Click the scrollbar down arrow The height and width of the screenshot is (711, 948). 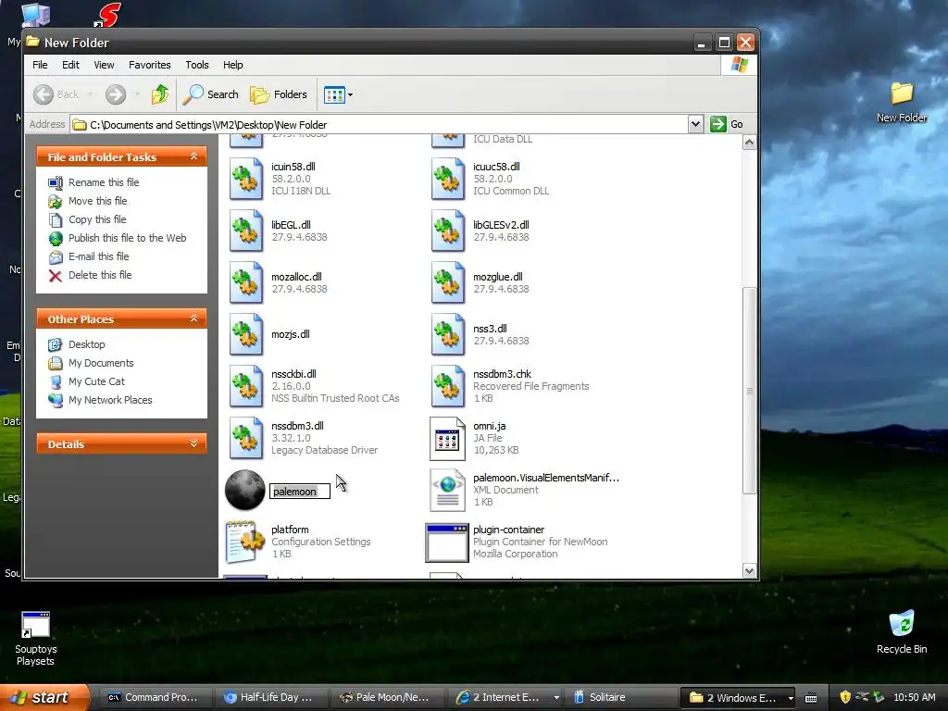(749, 570)
